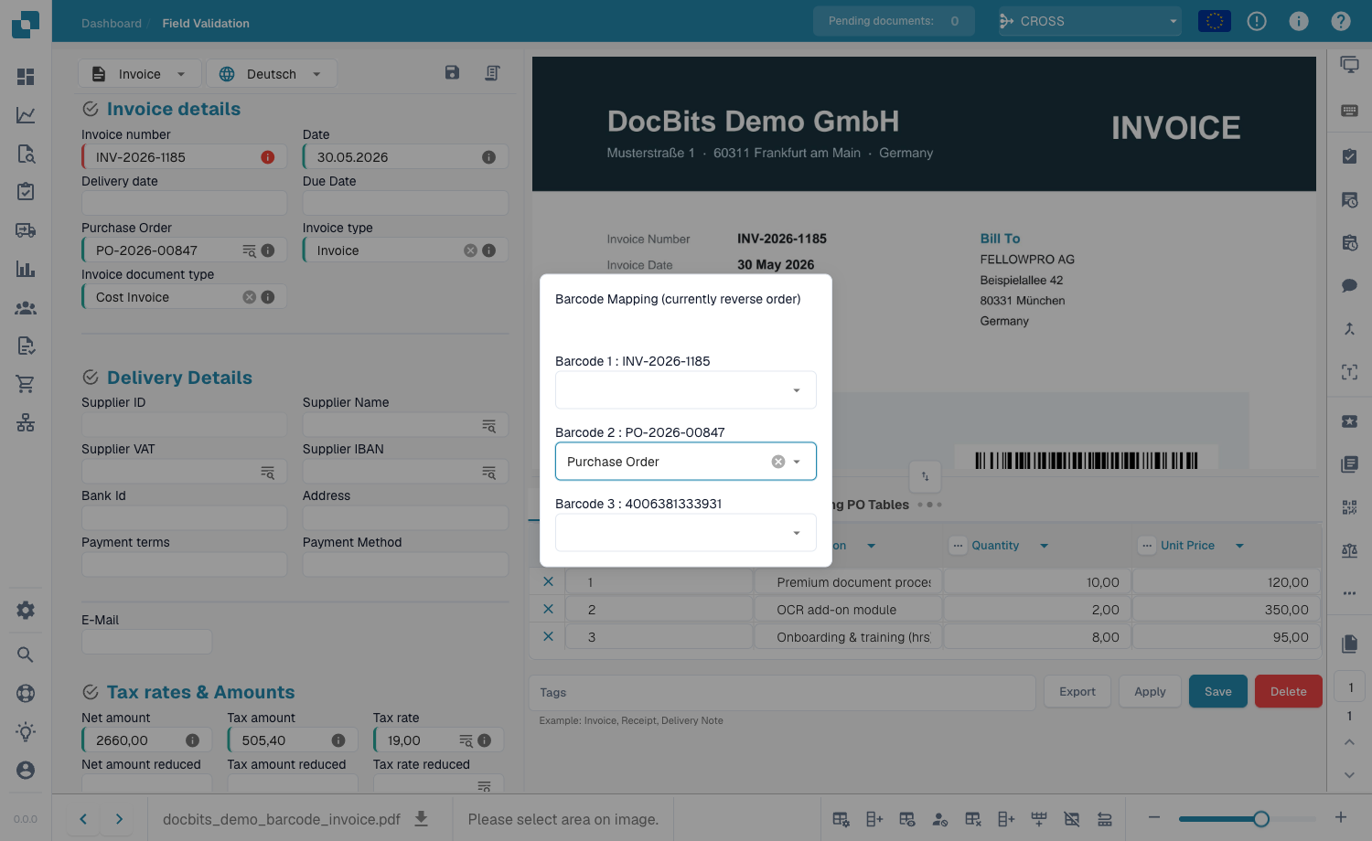The width and height of the screenshot is (1372, 841).
Task: Go to next document with right chevron
Action: tap(119, 819)
